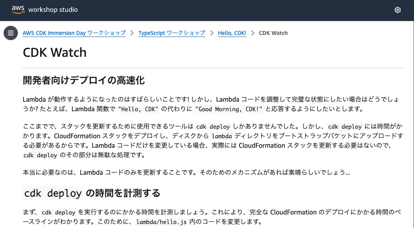
Task: Click cdk deploy code before には時間がか
Action: [345, 127]
